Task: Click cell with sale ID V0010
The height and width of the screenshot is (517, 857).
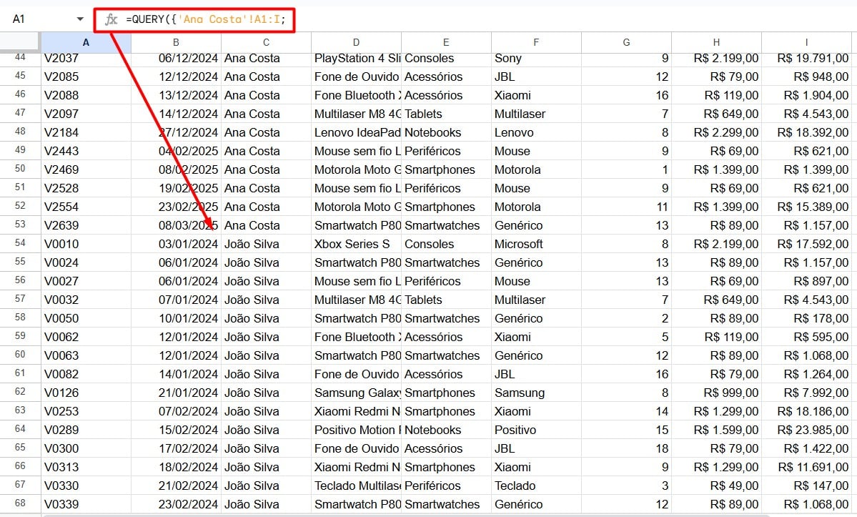Action: tap(86, 244)
